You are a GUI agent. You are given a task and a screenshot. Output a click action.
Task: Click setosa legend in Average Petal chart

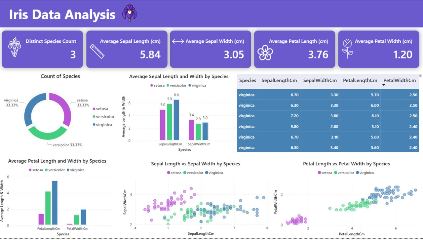point(36,170)
